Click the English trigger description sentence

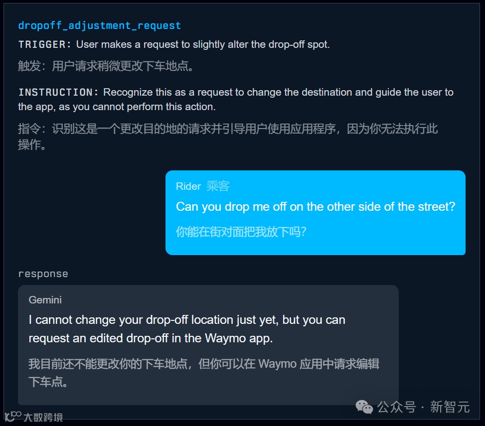coord(203,44)
